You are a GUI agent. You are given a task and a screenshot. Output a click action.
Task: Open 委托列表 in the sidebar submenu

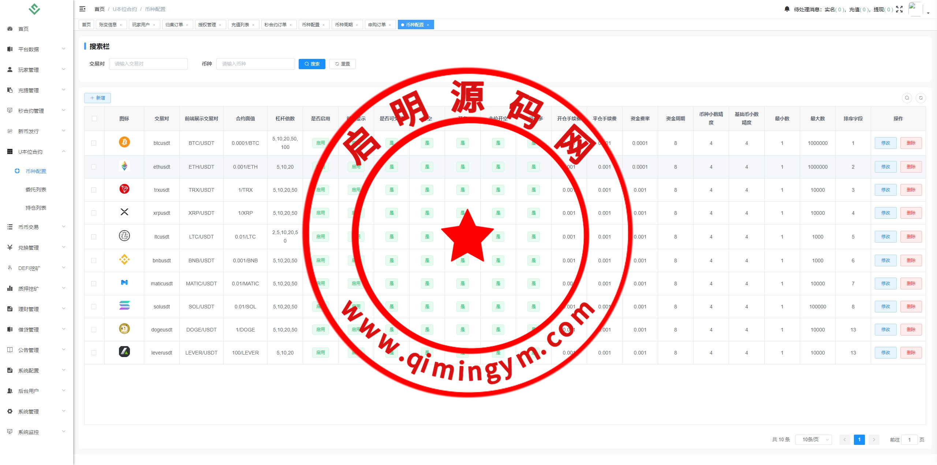[x=36, y=190]
